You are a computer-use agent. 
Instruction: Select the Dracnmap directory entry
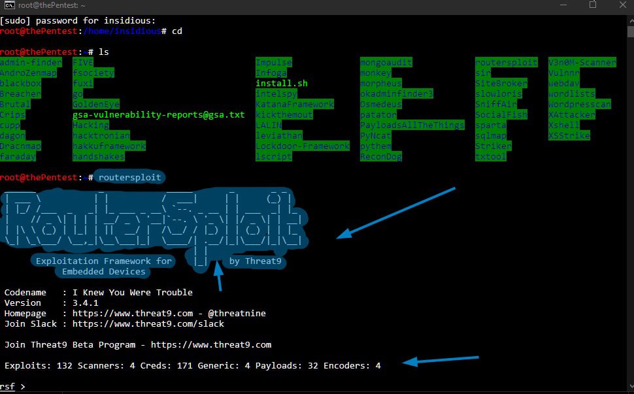click(21, 146)
